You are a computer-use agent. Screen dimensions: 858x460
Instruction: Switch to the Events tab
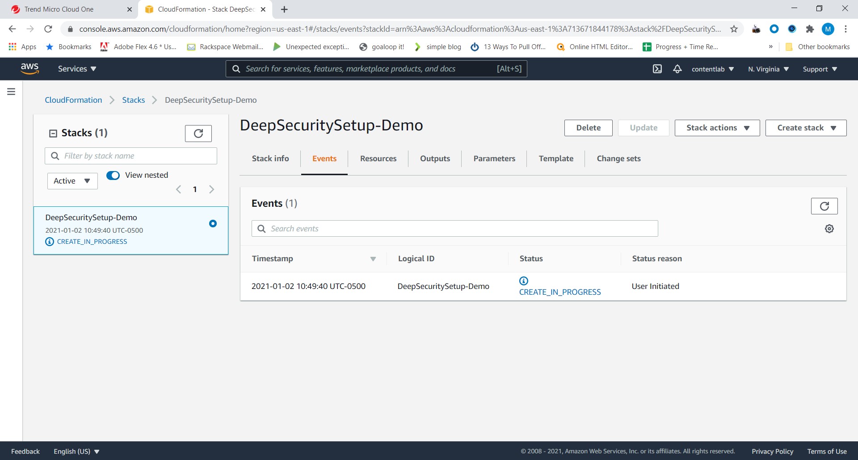324,159
